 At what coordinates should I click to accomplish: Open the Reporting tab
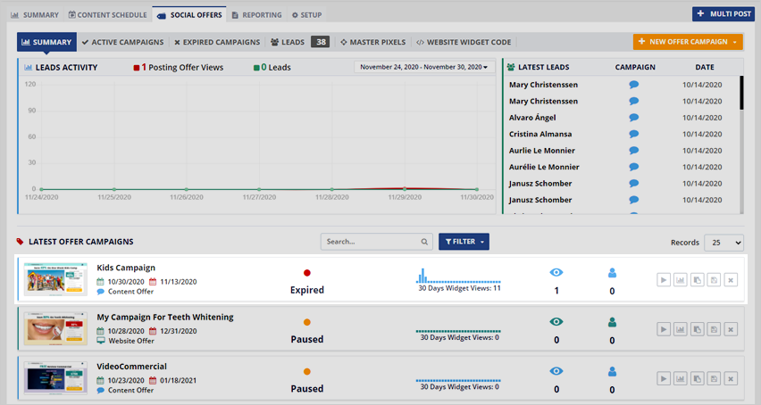click(256, 15)
